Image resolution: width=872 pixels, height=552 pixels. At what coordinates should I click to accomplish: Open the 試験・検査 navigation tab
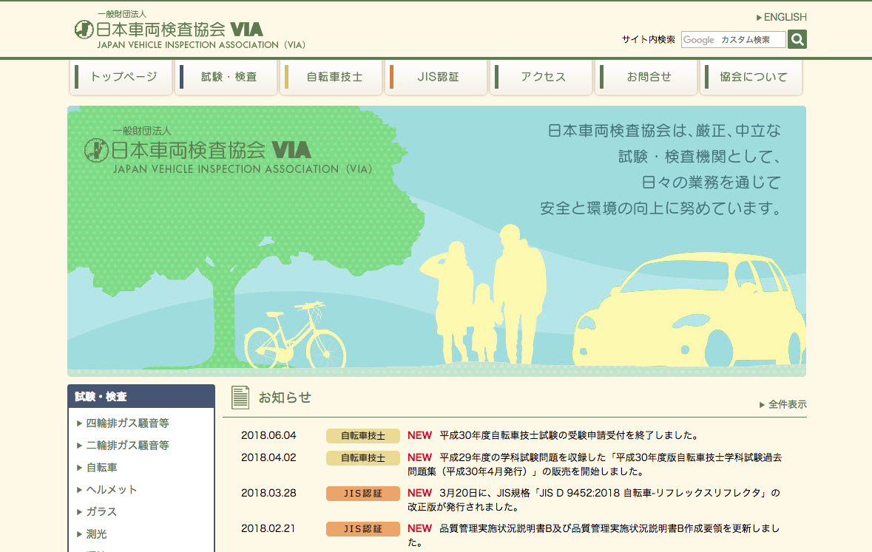tap(227, 77)
